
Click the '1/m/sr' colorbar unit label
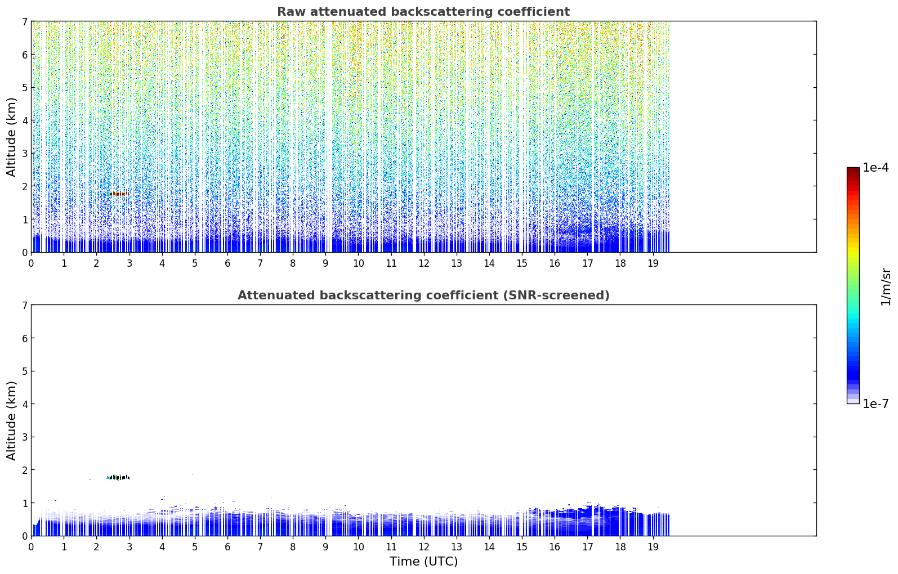[x=886, y=286]
